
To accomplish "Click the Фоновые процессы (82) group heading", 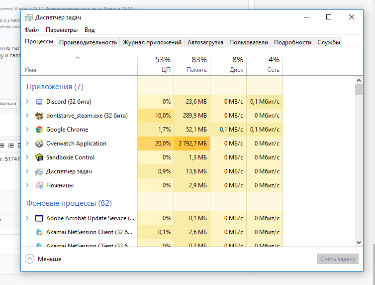I will click(69, 203).
